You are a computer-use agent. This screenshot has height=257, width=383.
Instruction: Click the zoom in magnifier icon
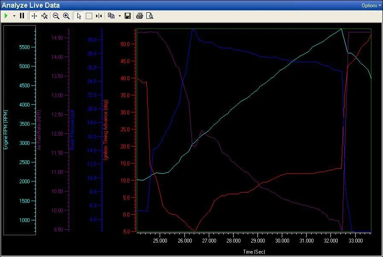point(66,16)
